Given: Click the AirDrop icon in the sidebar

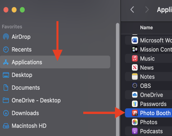Looking at the screenshot, I should pyautogui.click(x=6, y=37).
